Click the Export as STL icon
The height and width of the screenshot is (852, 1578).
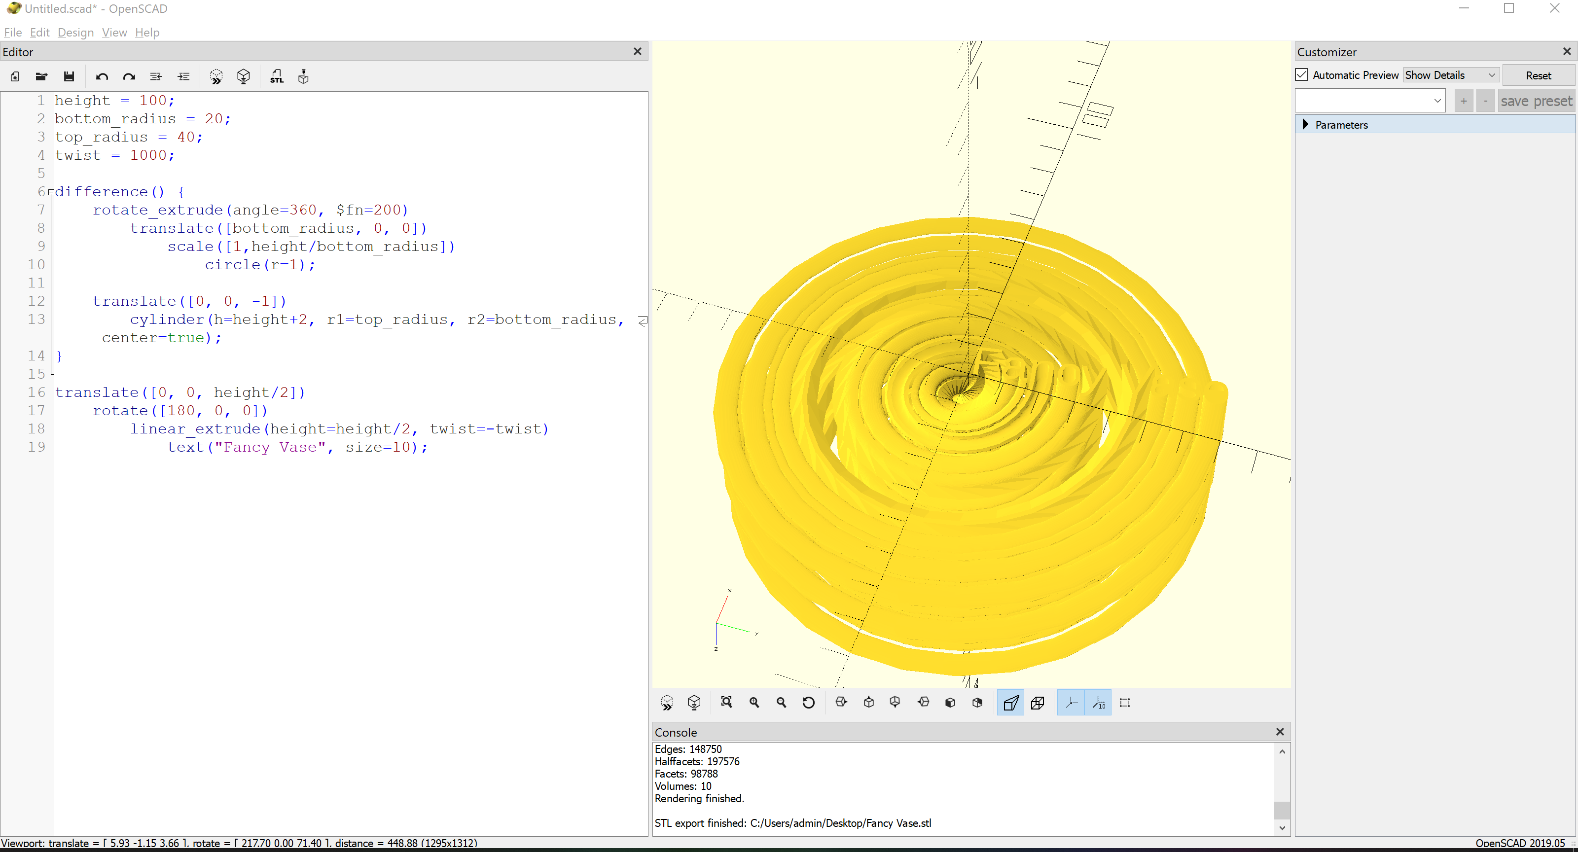(277, 76)
